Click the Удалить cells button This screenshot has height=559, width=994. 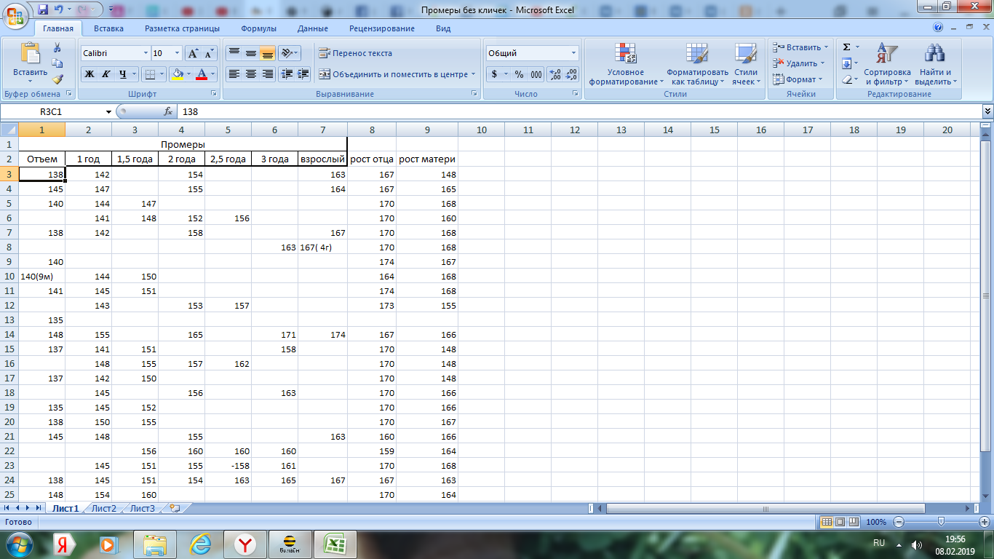point(799,63)
